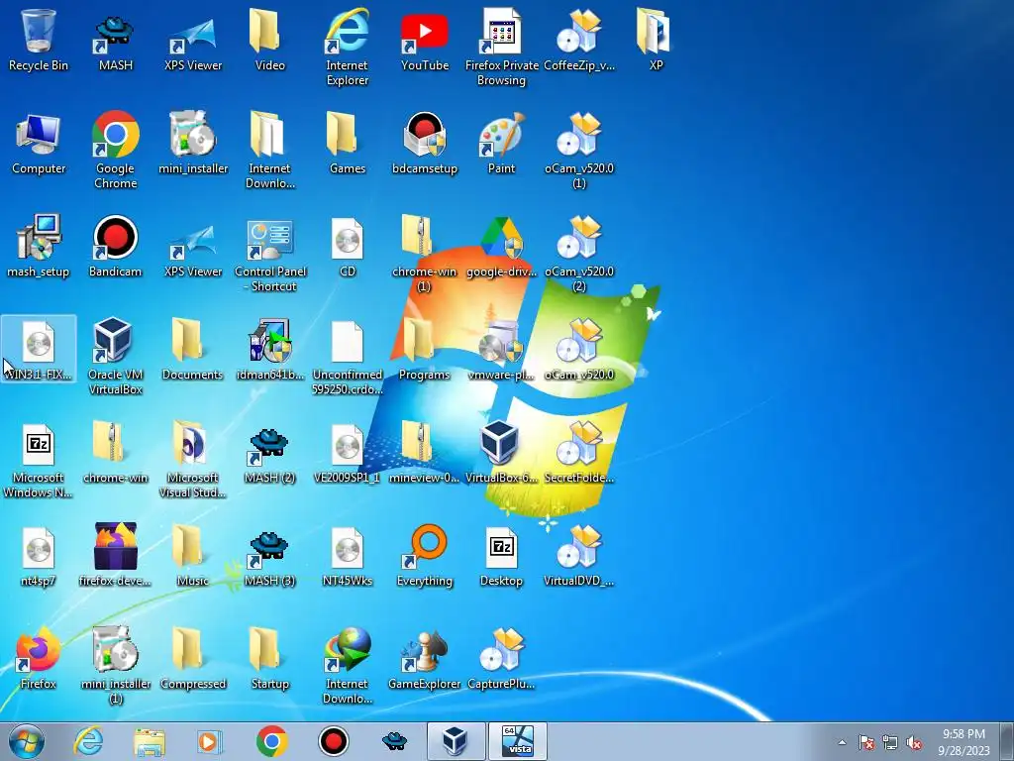Select the vmware-pl installer icon
The image size is (1014, 761).
(501, 349)
